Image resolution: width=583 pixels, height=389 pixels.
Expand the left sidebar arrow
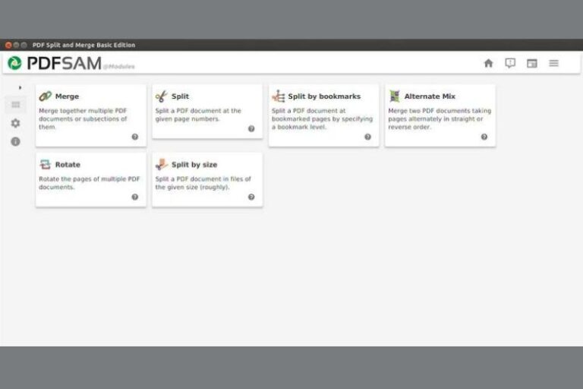click(x=20, y=87)
